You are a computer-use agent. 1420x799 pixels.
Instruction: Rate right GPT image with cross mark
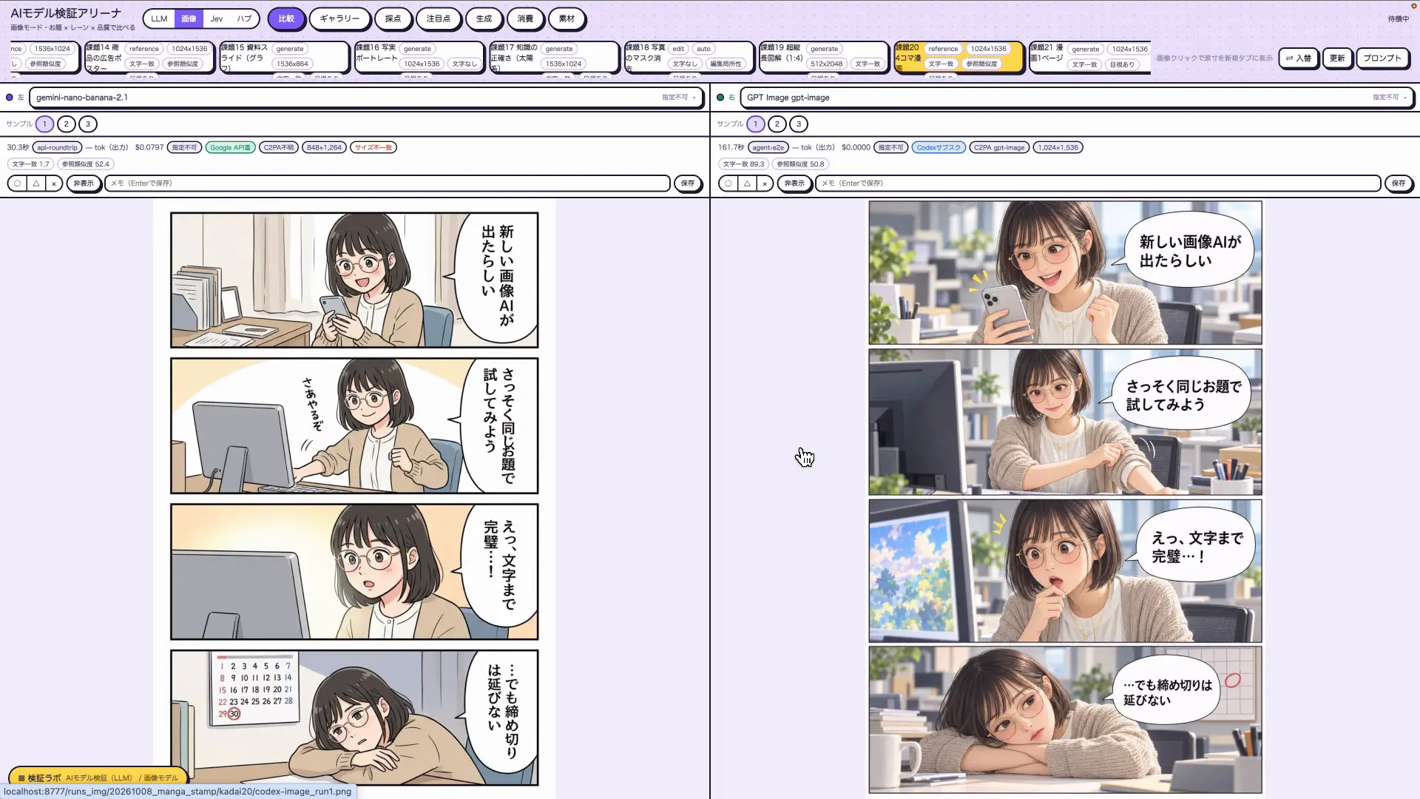[765, 183]
